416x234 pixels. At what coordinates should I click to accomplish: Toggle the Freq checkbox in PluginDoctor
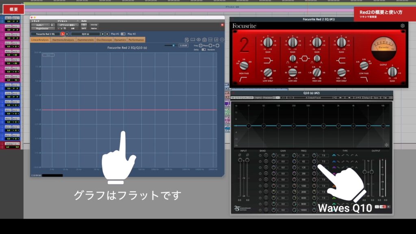[201, 45]
